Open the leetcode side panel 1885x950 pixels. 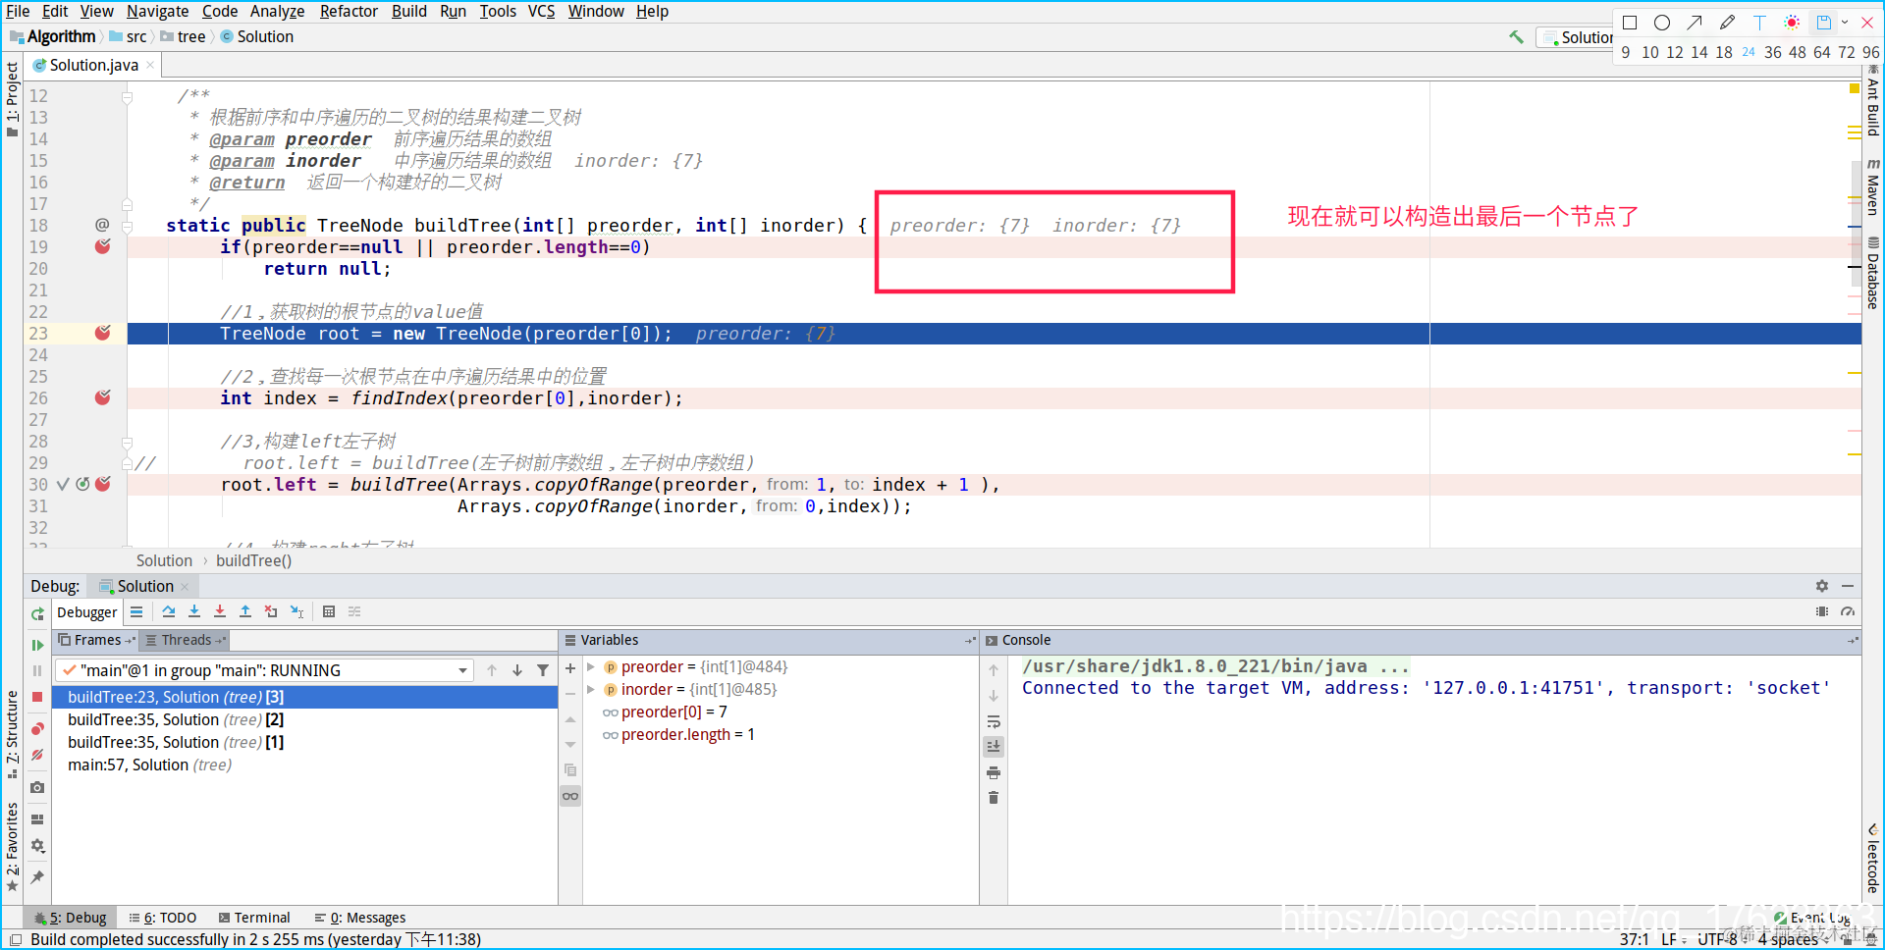(x=1873, y=858)
